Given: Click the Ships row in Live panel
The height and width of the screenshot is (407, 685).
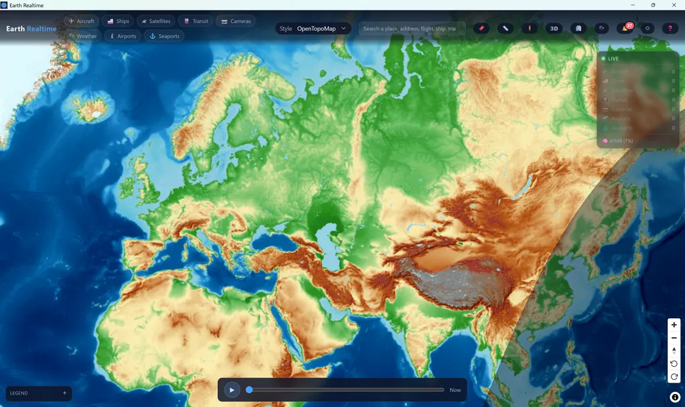Looking at the screenshot, I should point(639,81).
